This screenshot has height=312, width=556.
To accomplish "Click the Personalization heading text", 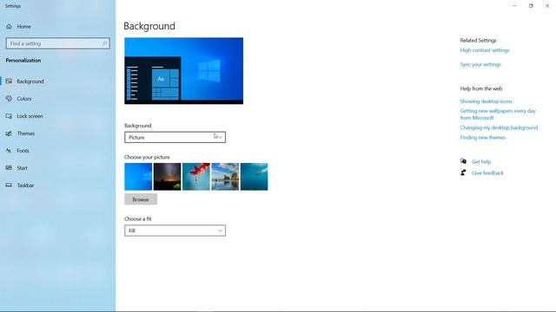I will (23, 61).
